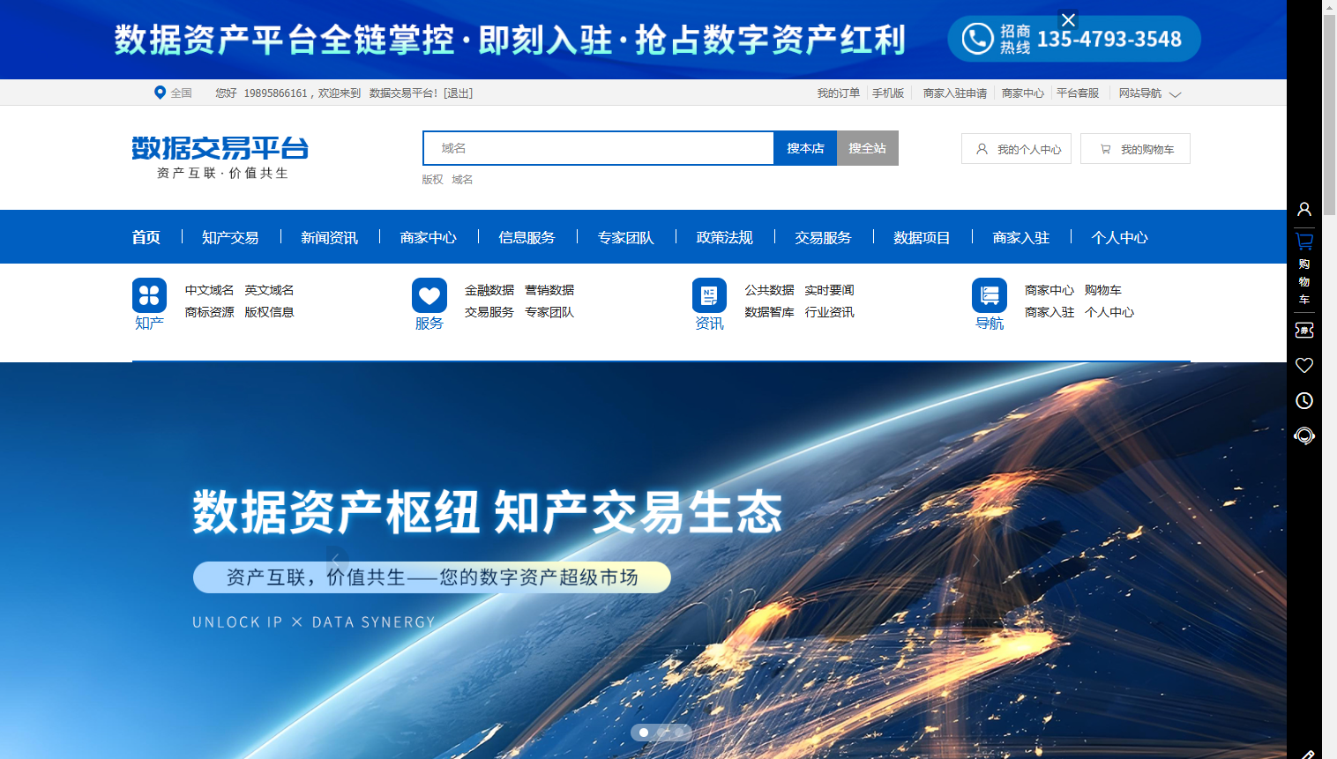Click the coupon icon in right sidebar
Screen dimensions: 1337x759
coord(1304,330)
